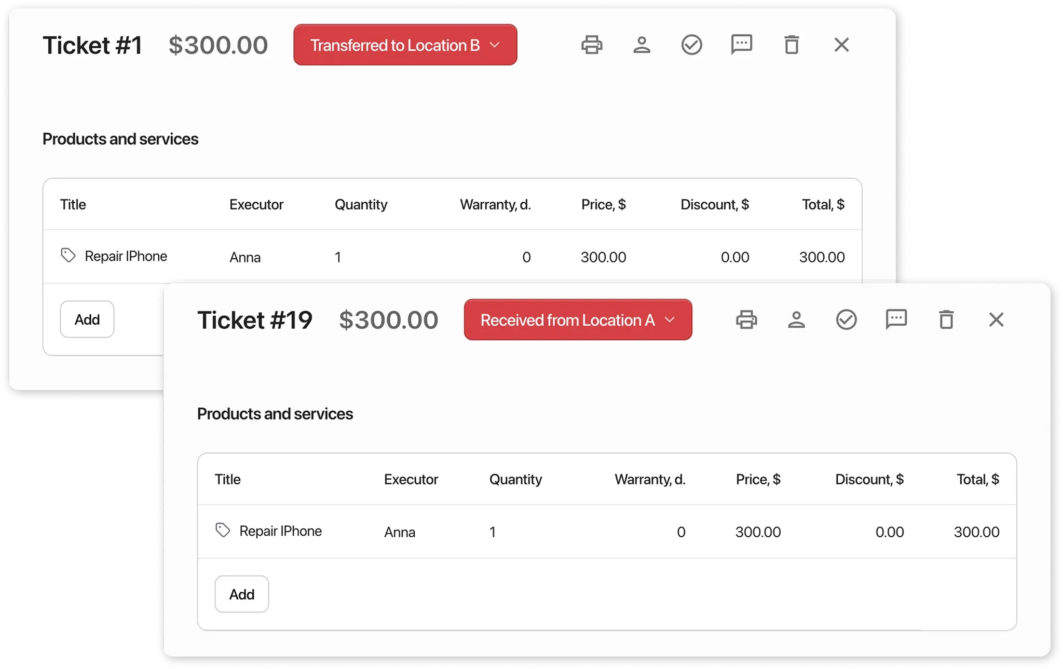Click the tag icon beside Repair IPhone in Ticket #19
Viewport: 1063px width, 669px height.
tap(223, 530)
